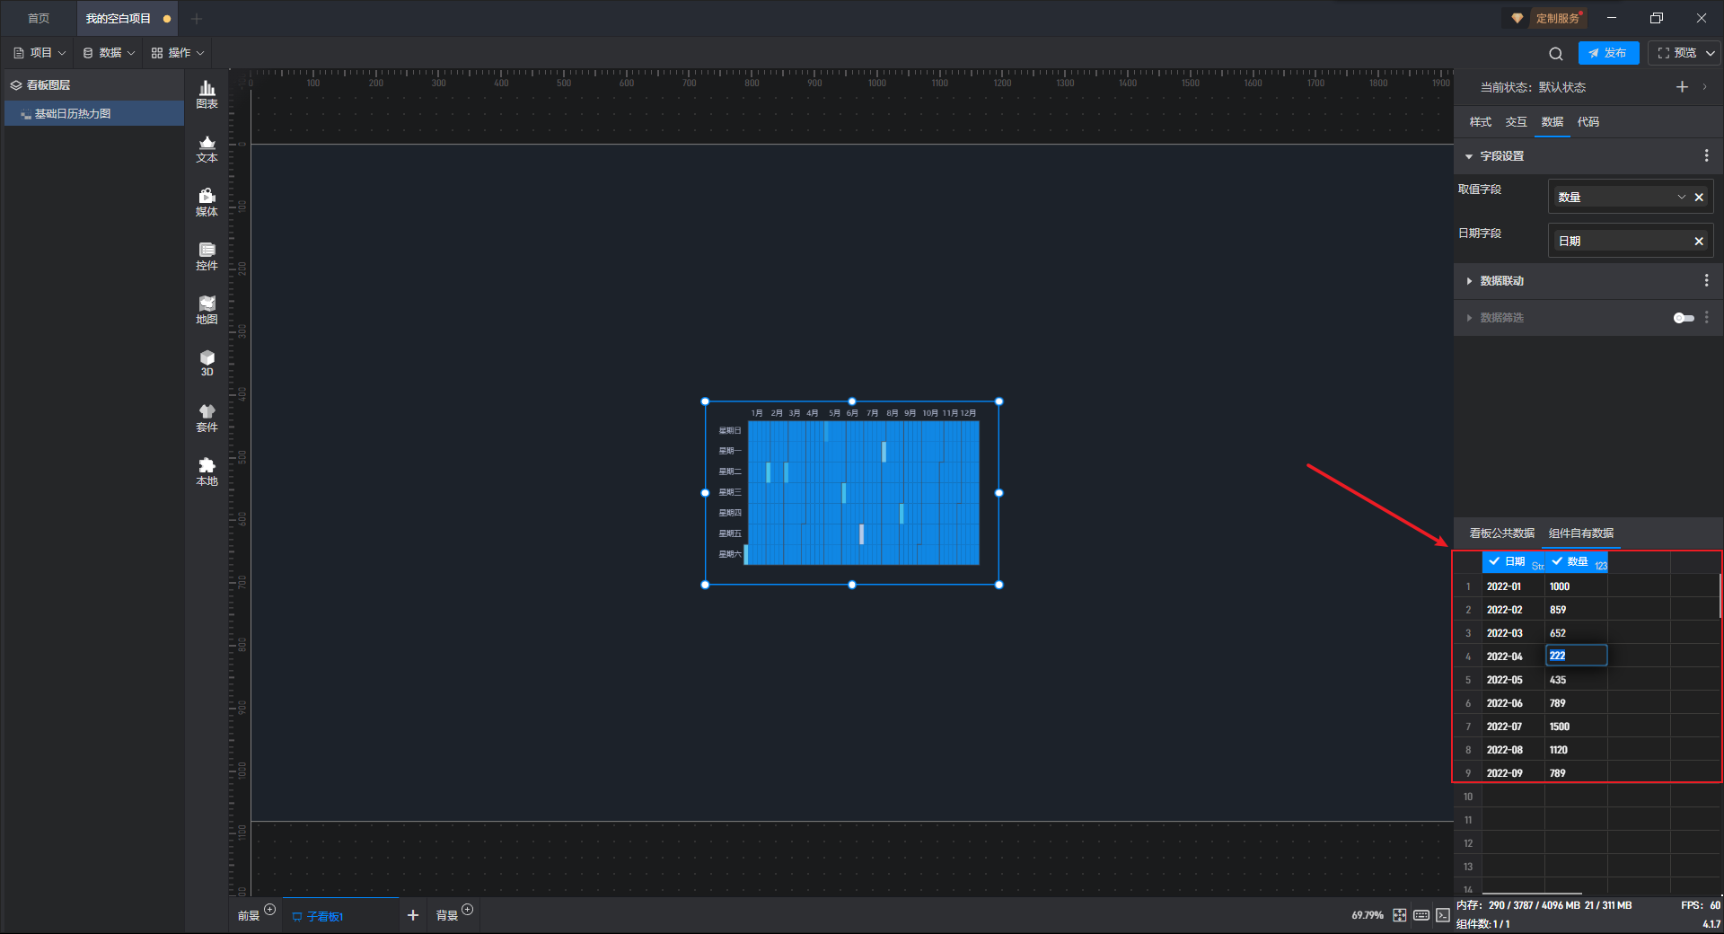Open the console terminal icon
The image size is (1724, 934).
(1443, 915)
